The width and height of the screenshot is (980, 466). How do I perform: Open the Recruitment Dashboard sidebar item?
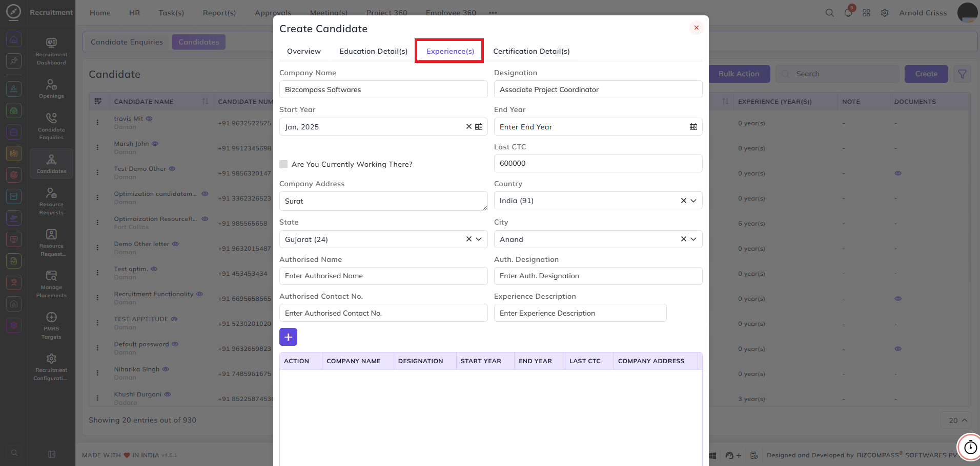point(51,51)
